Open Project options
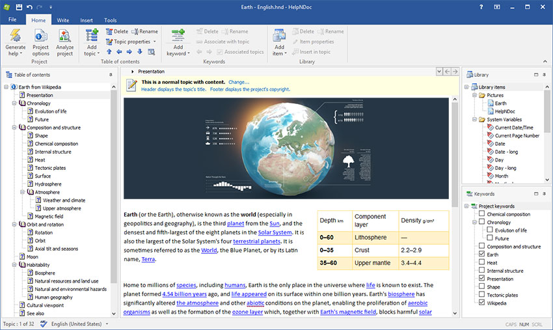Image resolution: width=553 pixels, height=330 pixels. pyautogui.click(x=40, y=36)
